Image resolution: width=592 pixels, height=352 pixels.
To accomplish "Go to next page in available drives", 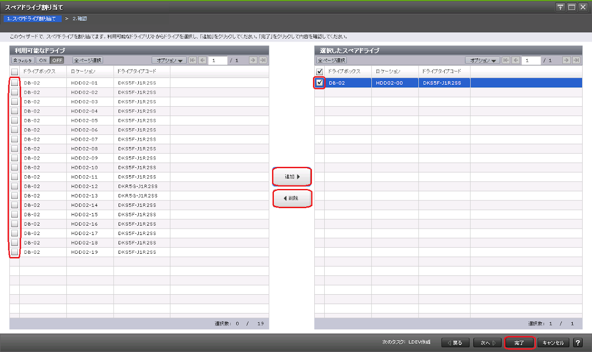I will (x=253, y=60).
